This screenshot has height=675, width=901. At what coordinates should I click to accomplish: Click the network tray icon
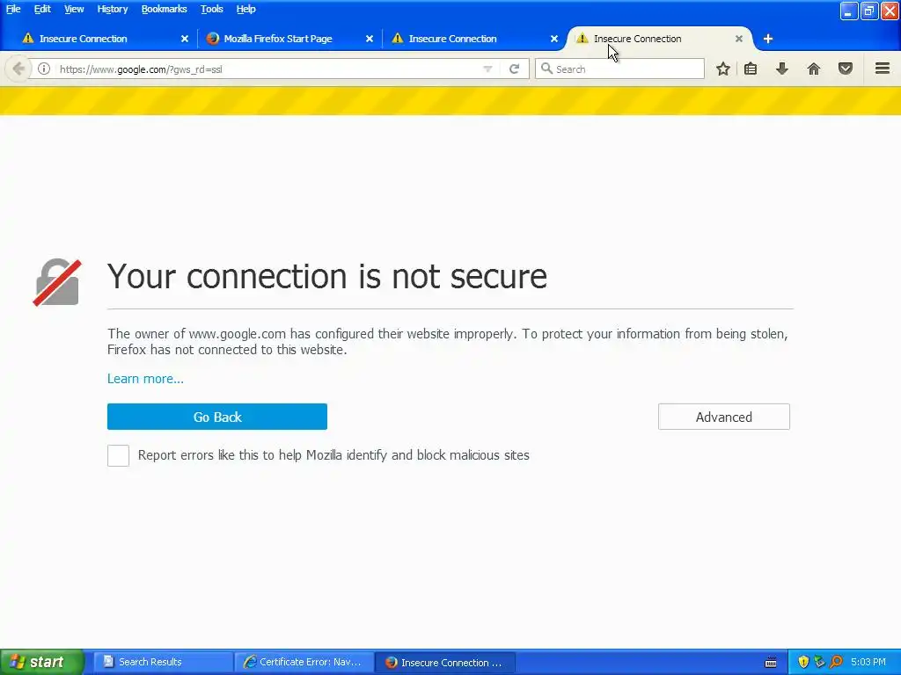tap(819, 662)
